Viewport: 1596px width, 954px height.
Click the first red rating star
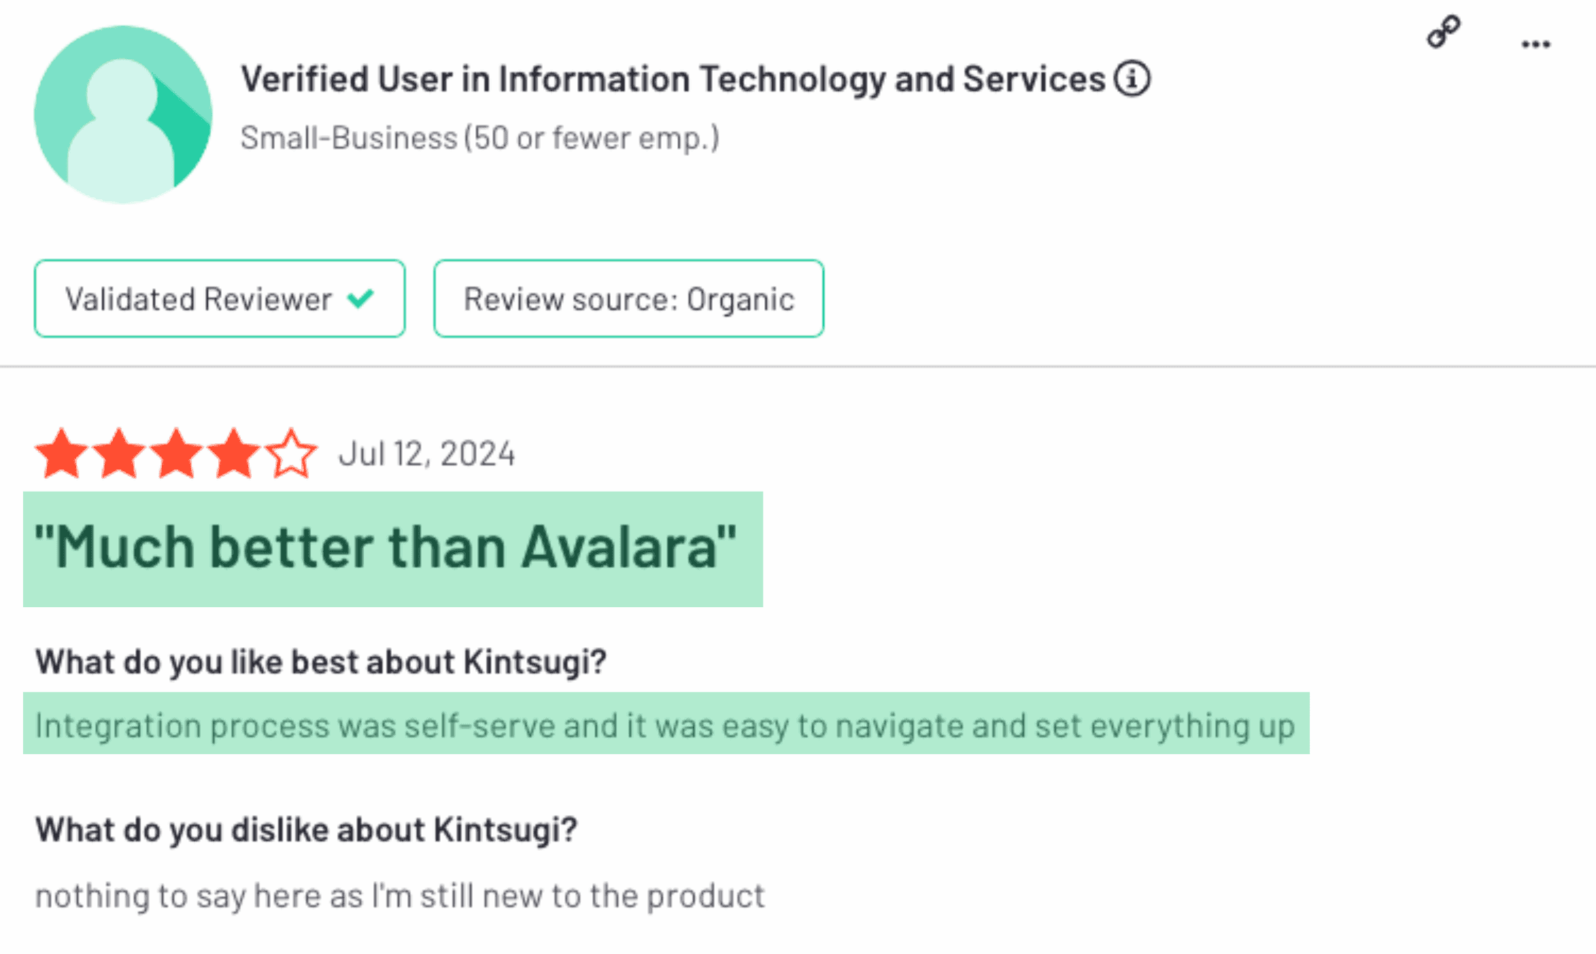[61, 453]
